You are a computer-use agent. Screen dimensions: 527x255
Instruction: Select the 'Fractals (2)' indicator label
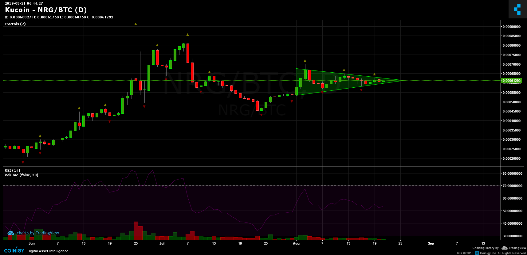click(x=15, y=24)
